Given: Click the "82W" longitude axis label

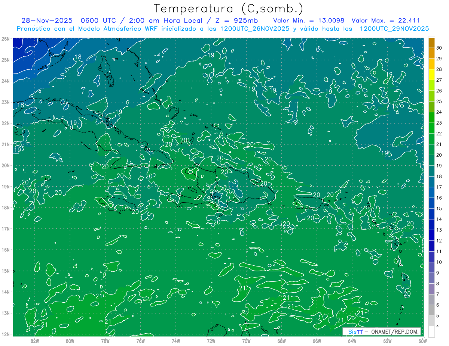Looking at the screenshot, I should point(34,341).
